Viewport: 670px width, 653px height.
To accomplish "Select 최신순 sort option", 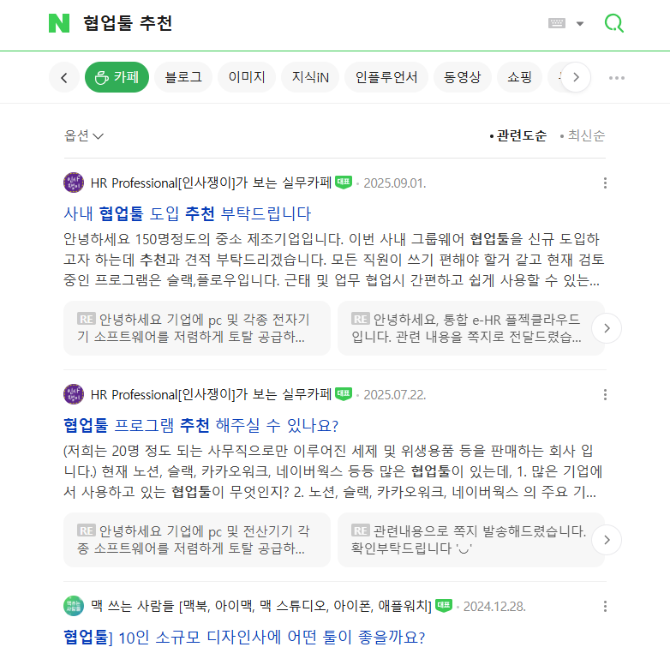I will (x=582, y=135).
